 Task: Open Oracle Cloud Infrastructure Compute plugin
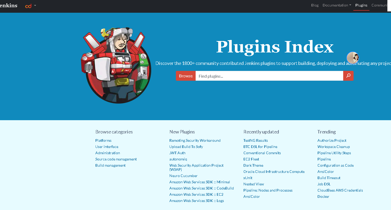(274, 172)
